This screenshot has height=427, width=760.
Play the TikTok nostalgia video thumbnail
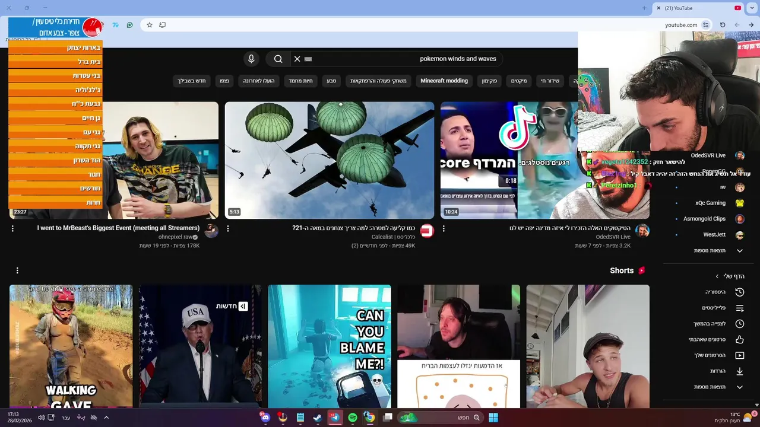(x=545, y=160)
